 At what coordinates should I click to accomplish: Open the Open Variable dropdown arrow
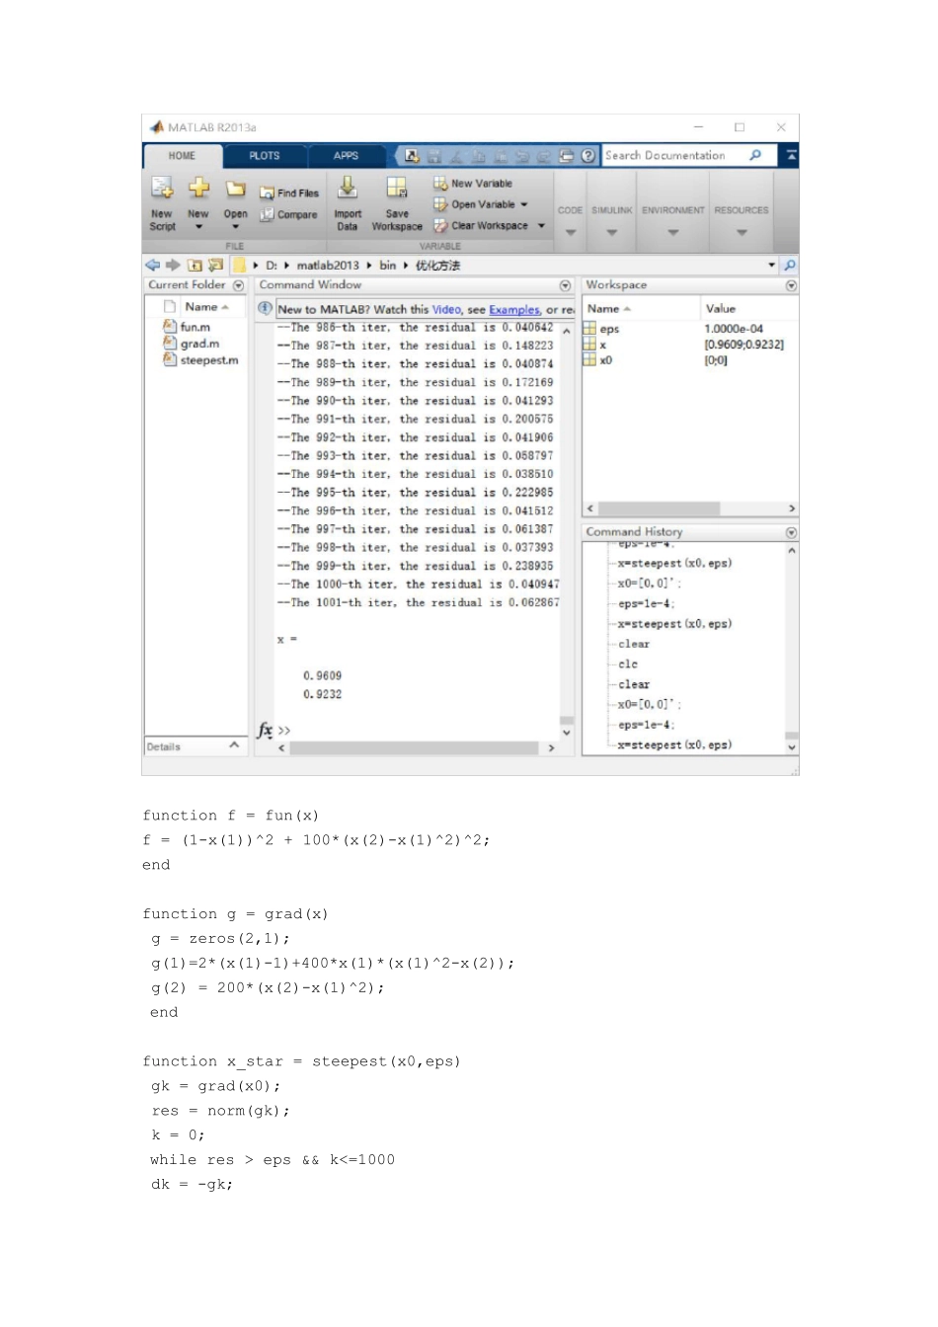[524, 205]
